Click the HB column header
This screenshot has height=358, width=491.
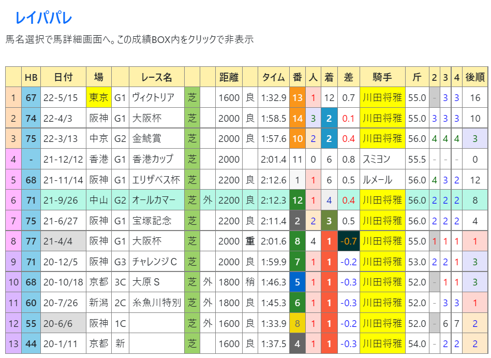[x=31, y=77]
